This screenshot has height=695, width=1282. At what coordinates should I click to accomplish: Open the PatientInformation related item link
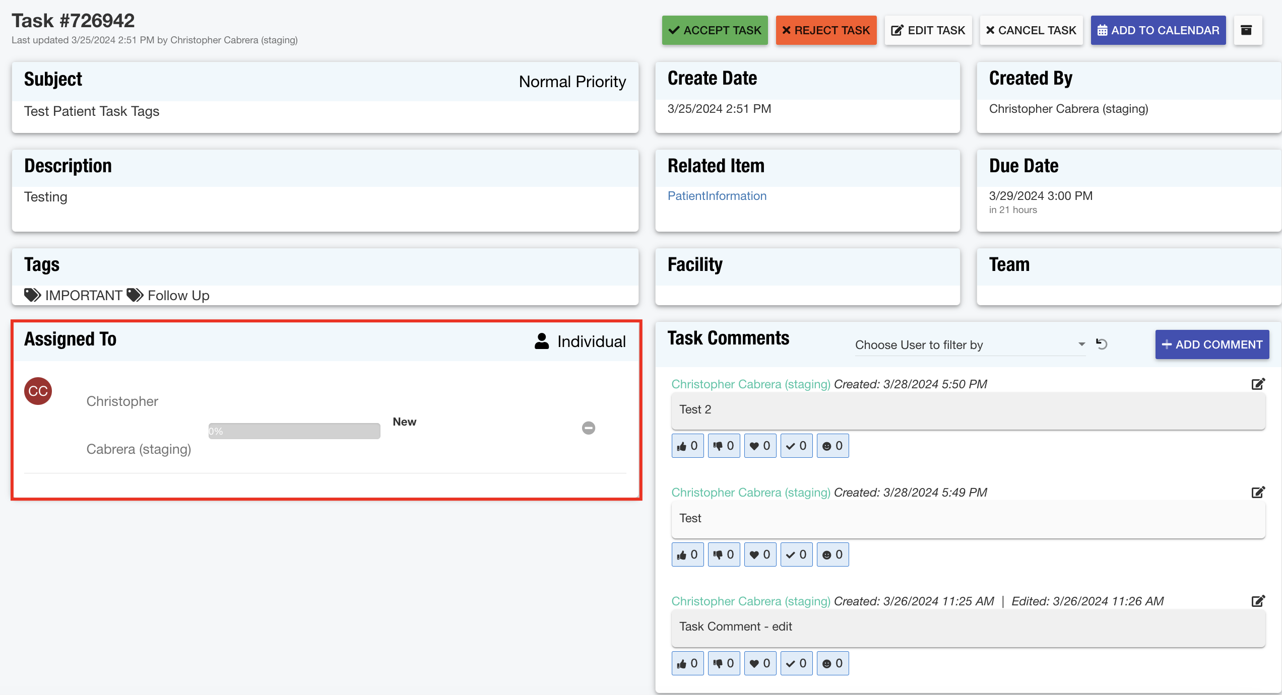717,196
